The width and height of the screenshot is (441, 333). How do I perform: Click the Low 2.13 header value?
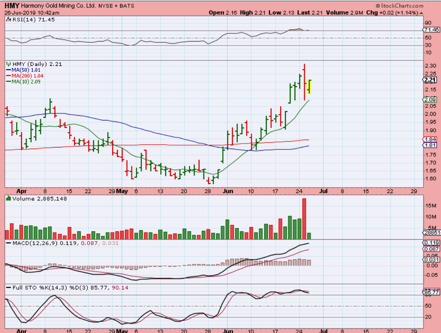click(282, 13)
